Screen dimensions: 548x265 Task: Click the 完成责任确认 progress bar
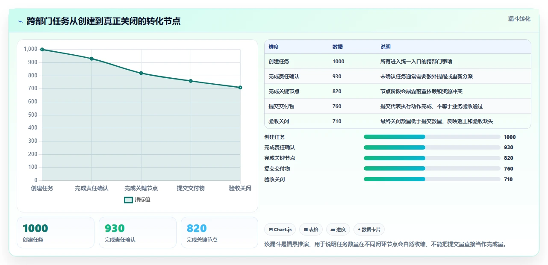click(432, 147)
